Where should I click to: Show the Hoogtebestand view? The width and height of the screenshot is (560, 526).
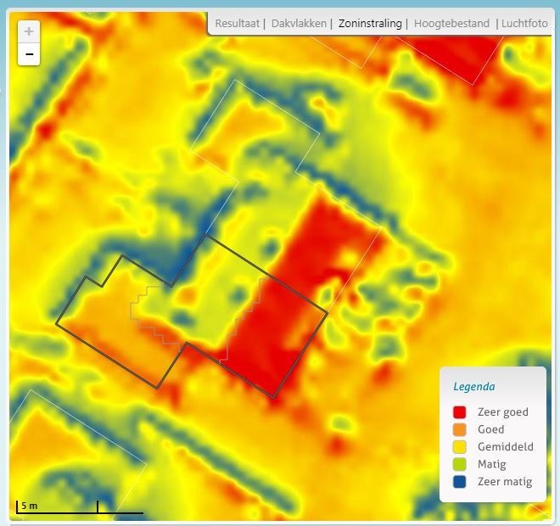point(451,24)
